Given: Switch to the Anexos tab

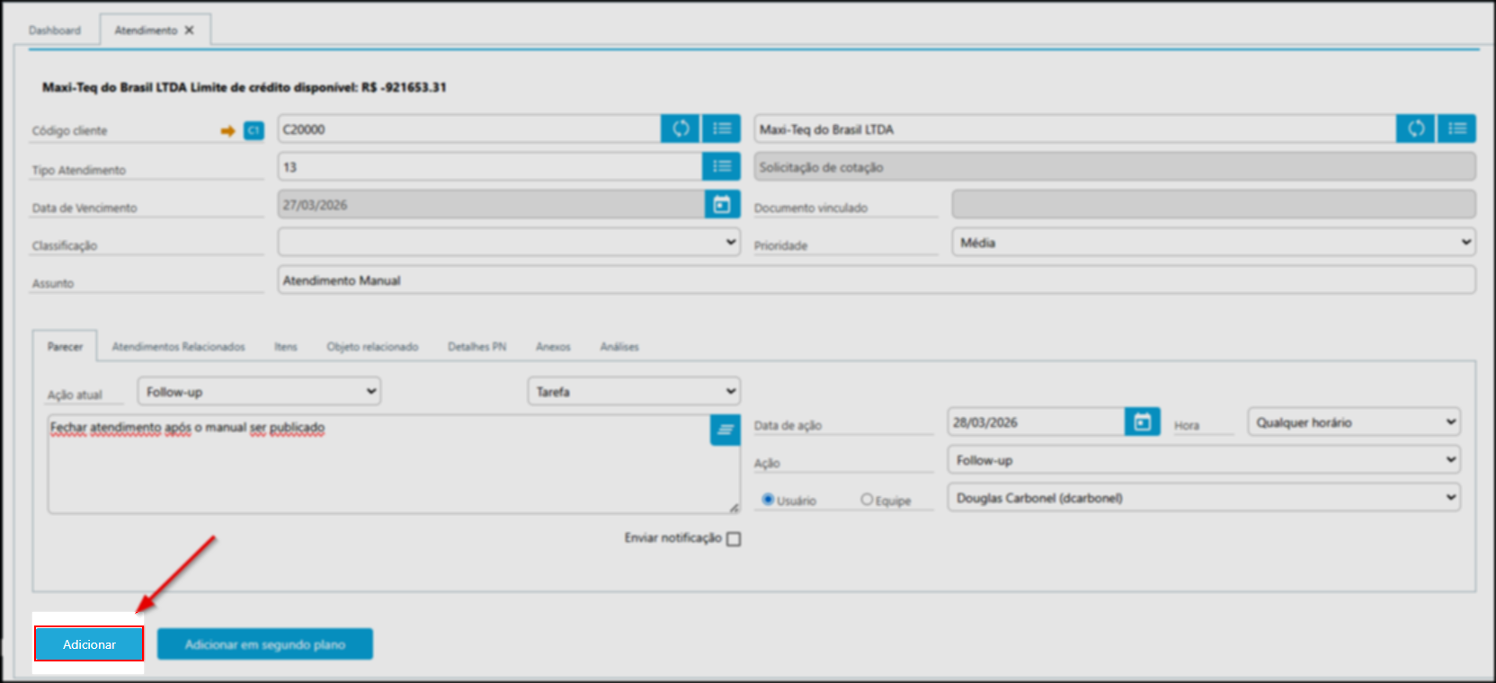Looking at the screenshot, I should 553,347.
